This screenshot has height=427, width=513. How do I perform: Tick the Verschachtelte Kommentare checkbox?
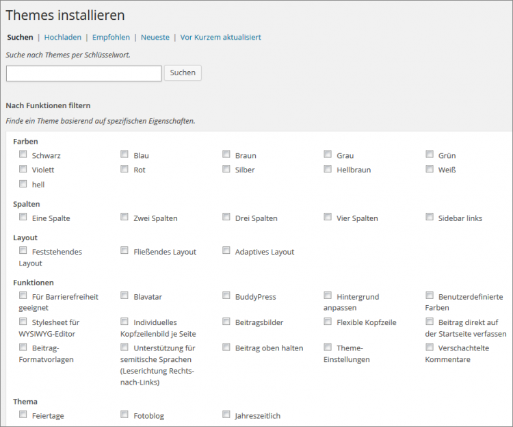click(430, 347)
